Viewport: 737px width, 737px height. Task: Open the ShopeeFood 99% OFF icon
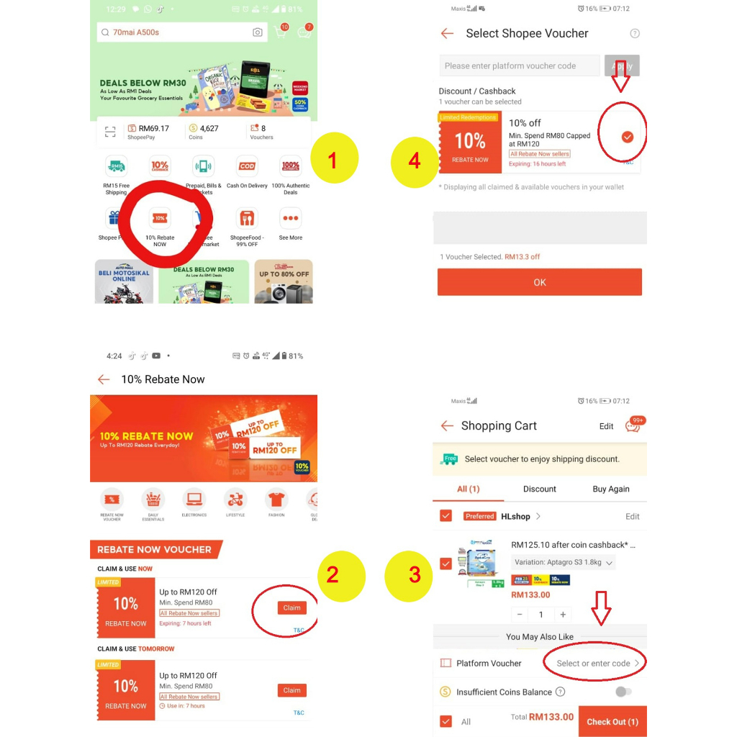[247, 219]
